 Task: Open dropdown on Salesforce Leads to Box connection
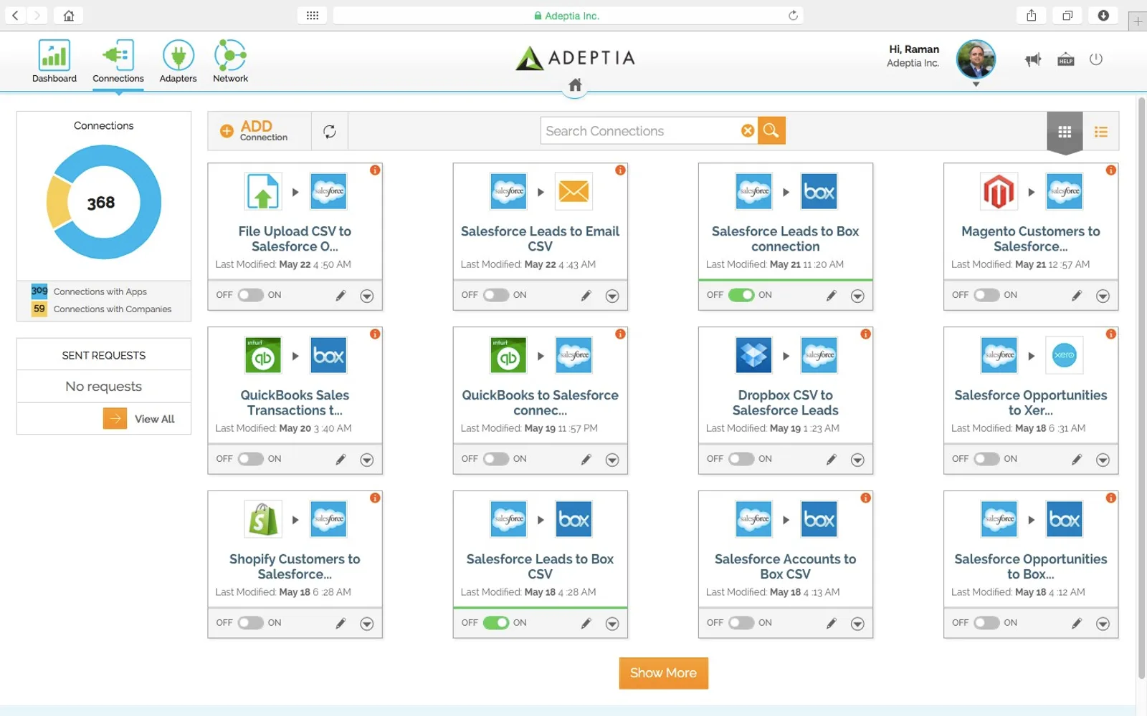pos(857,296)
